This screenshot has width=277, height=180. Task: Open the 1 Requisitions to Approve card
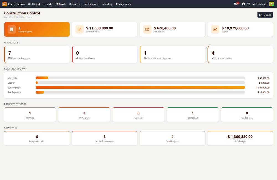pos(172,54)
